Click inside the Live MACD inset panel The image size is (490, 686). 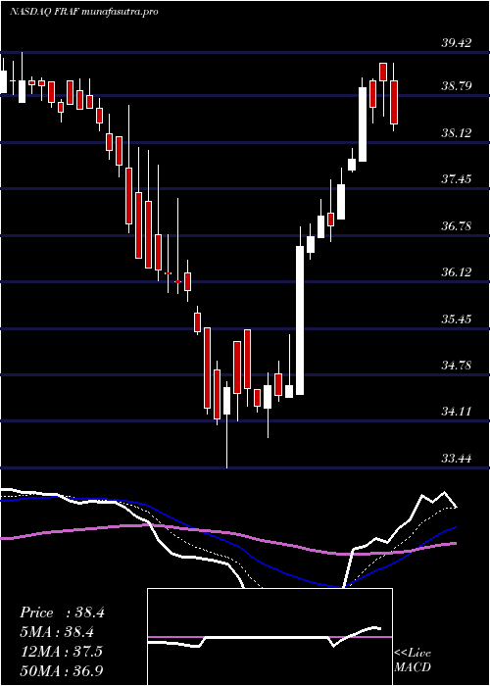tap(269, 637)
